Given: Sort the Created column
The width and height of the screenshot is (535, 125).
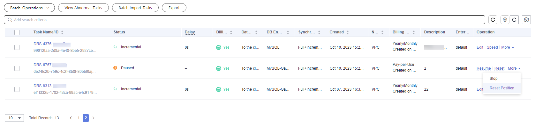Looking at the screenshot, I should click(348, 32).
